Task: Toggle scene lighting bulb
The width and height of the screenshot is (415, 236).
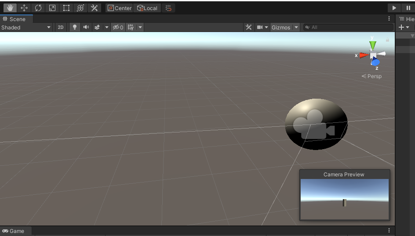Action: (x=75, y=27)
